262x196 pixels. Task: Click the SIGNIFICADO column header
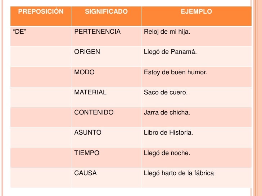point(107,16)
